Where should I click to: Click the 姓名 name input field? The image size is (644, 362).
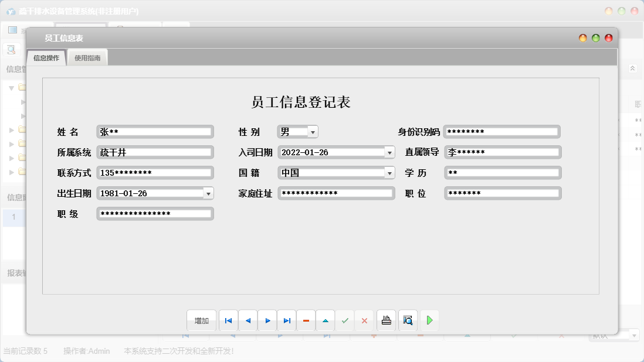pos(155,132)
